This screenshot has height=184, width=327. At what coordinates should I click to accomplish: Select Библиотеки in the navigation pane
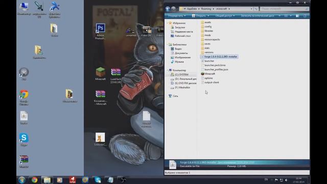pos(179,44)
